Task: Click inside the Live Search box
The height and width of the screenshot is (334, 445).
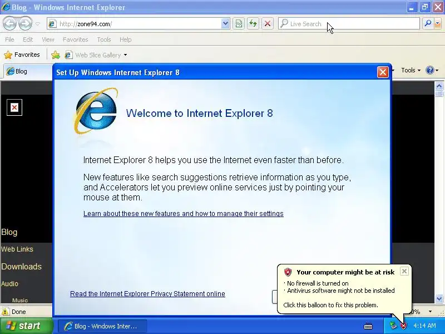Action: [x=349, y=24]
